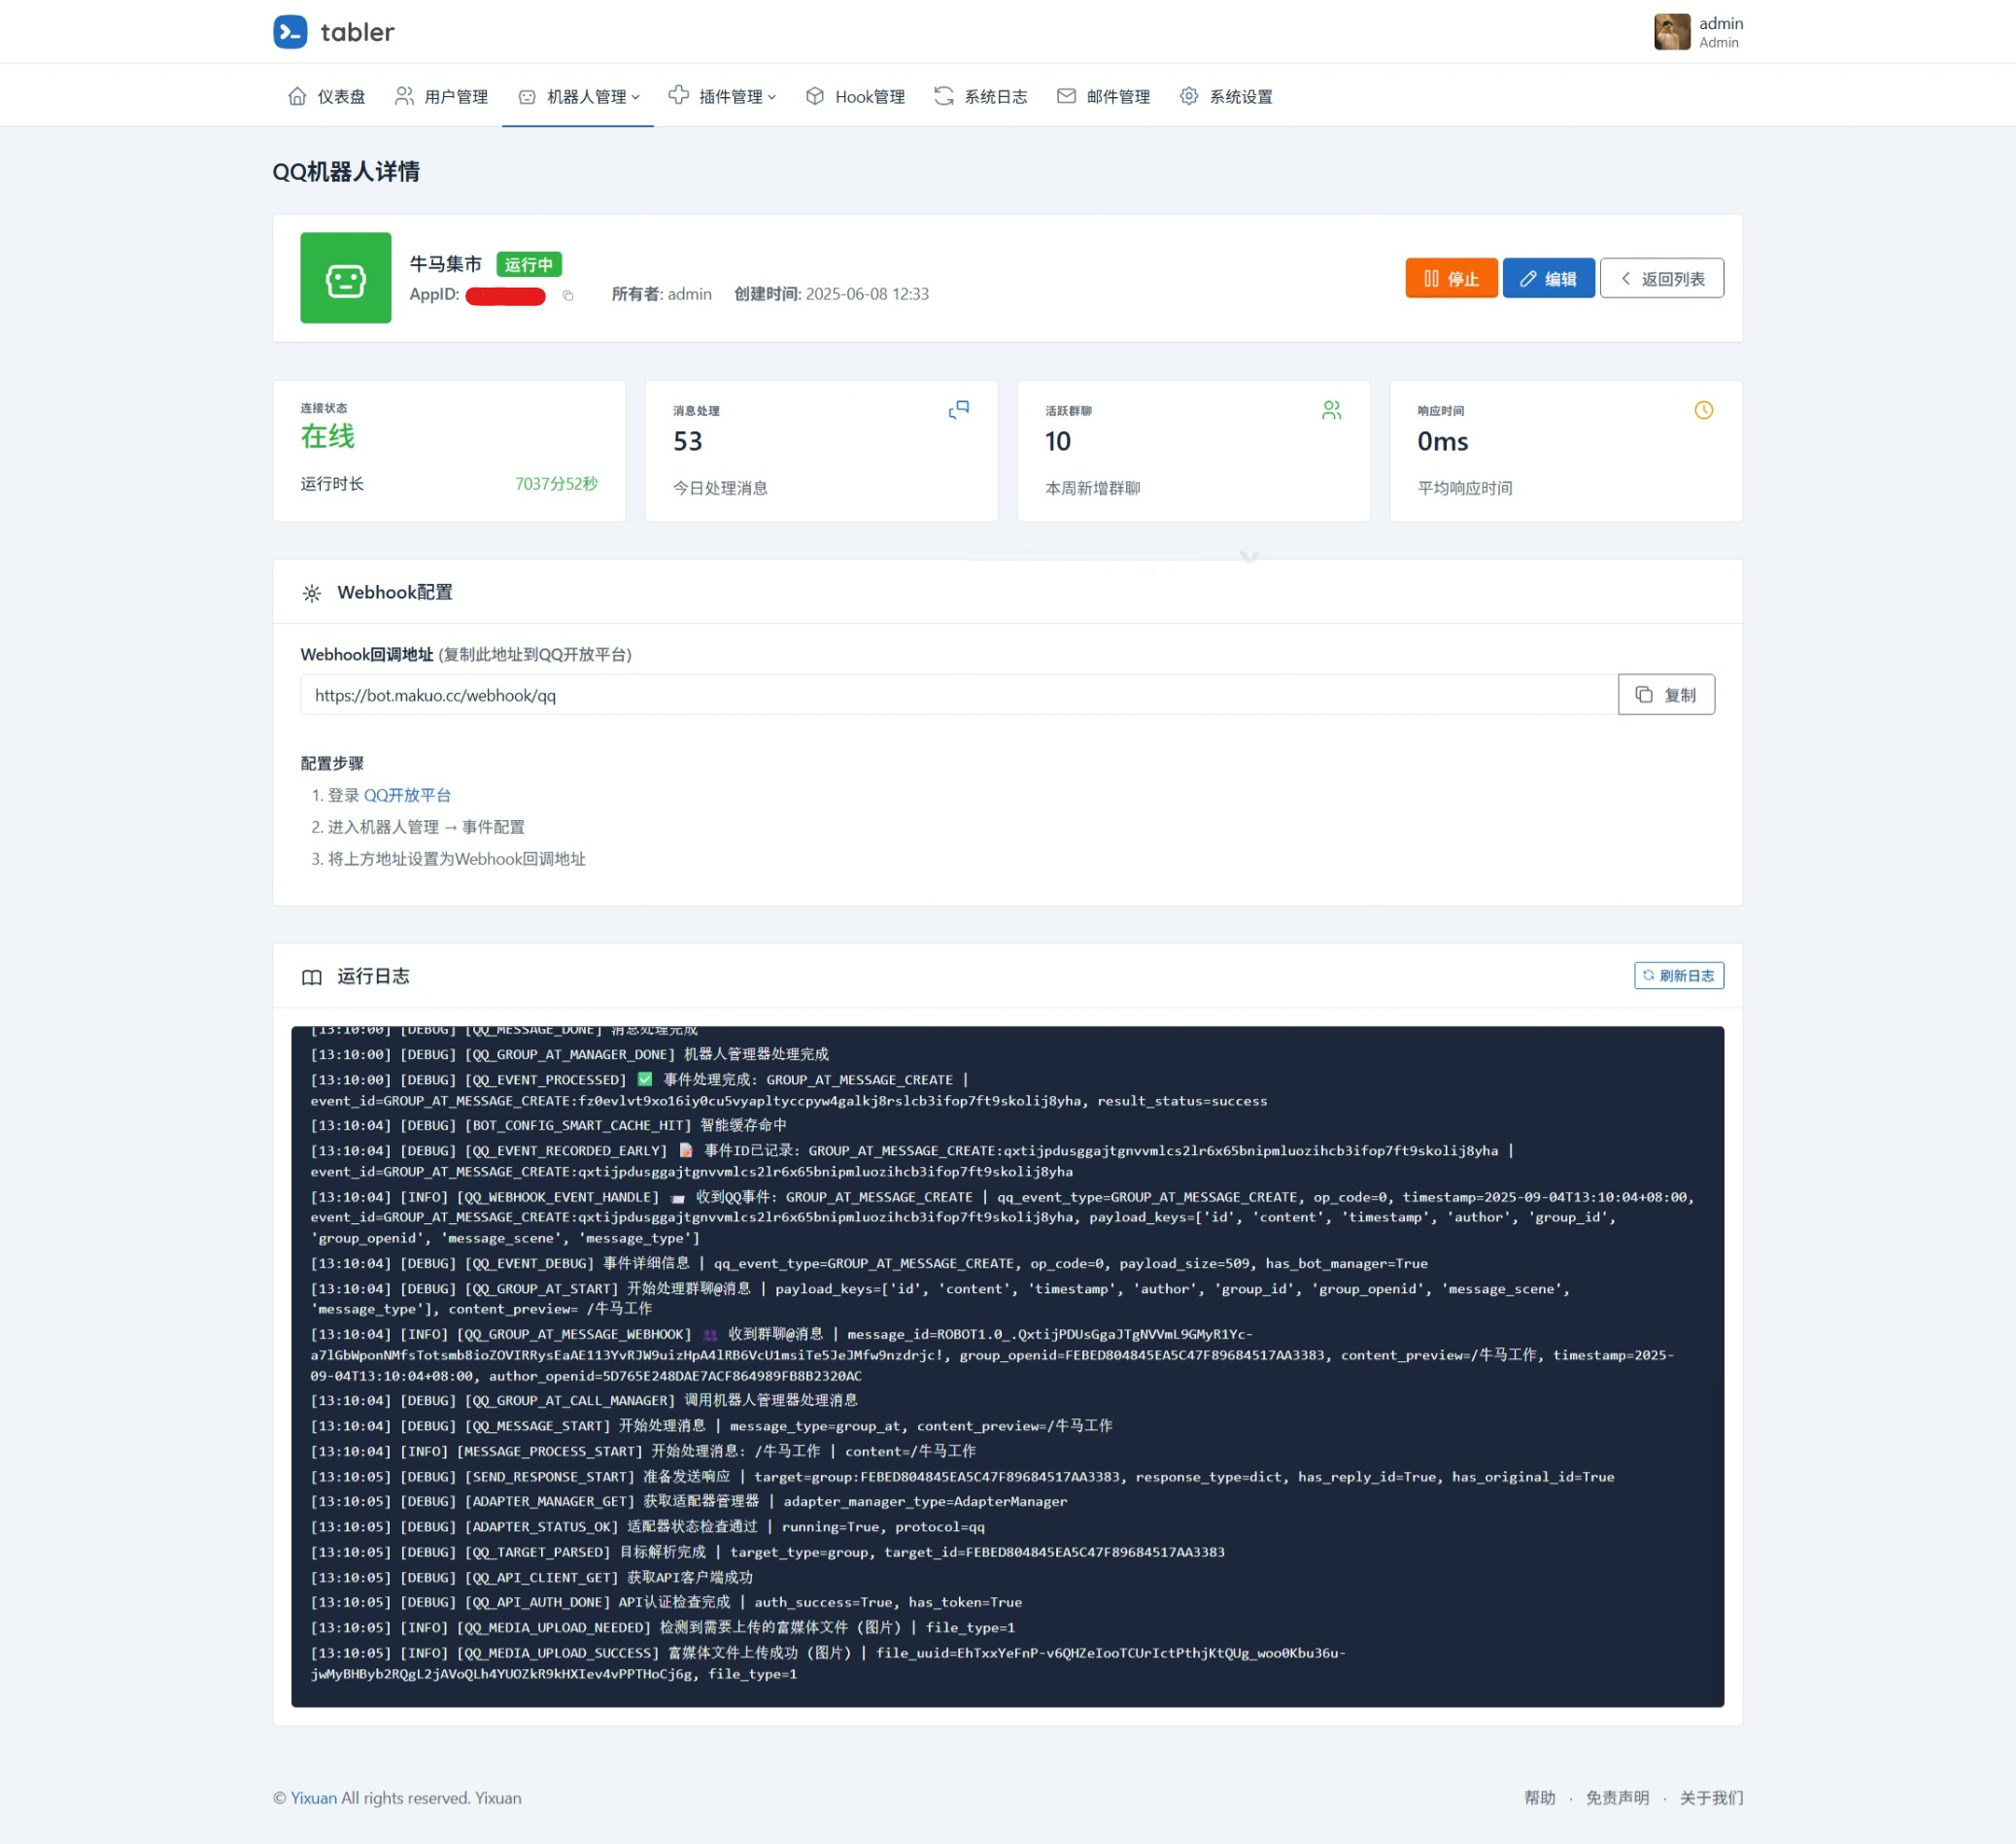Expand the 插件管理 dropdown menu
2016x1844 pixels.
pos(722,96)
